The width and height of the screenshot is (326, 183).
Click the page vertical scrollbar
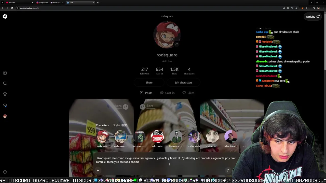point(325,42)
